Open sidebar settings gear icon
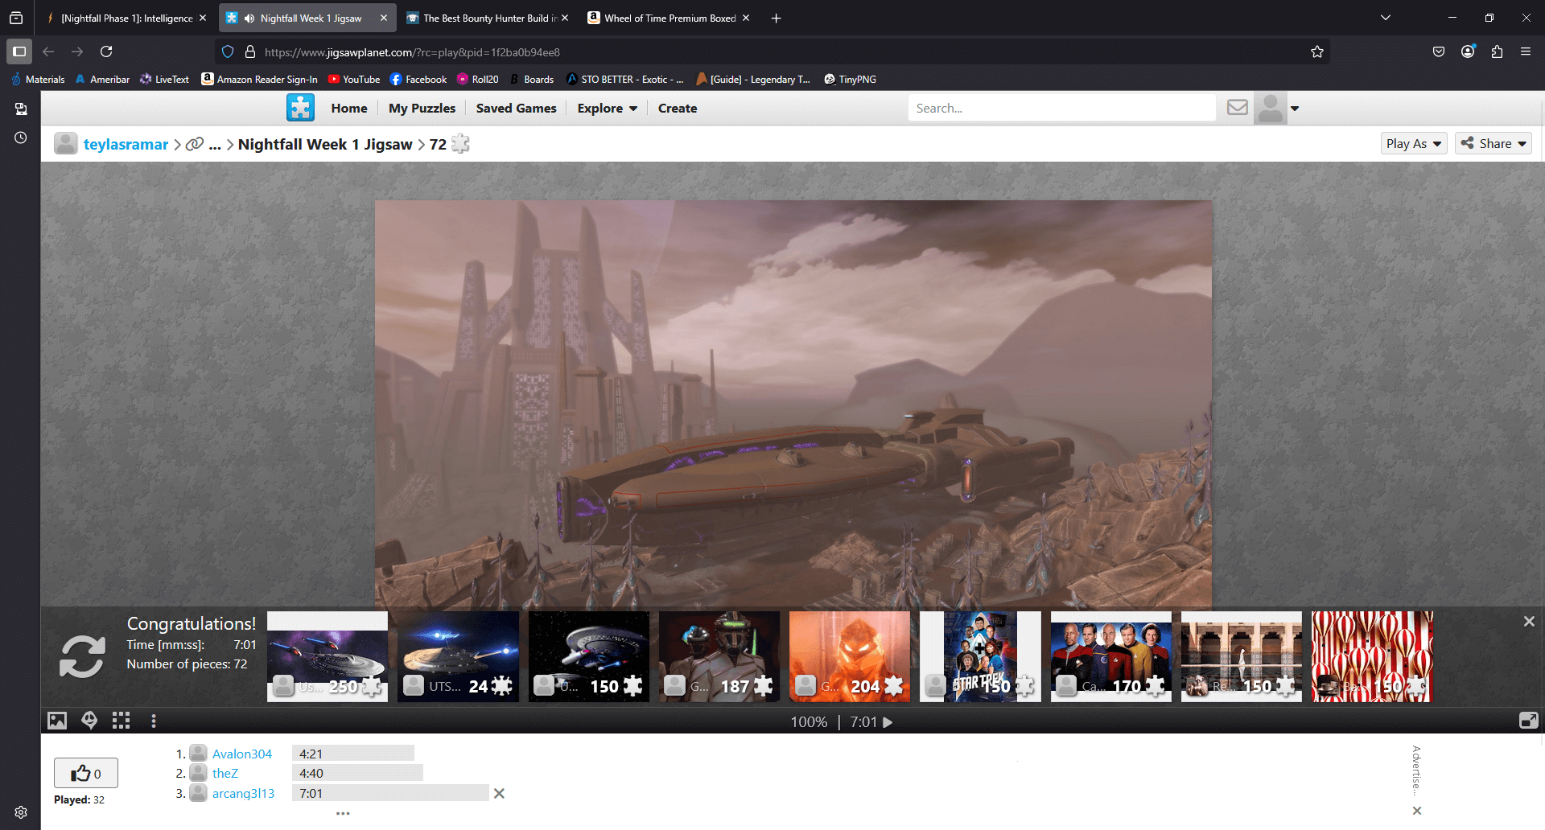This screenshot has height=830, width=1545. coord(21,812)
